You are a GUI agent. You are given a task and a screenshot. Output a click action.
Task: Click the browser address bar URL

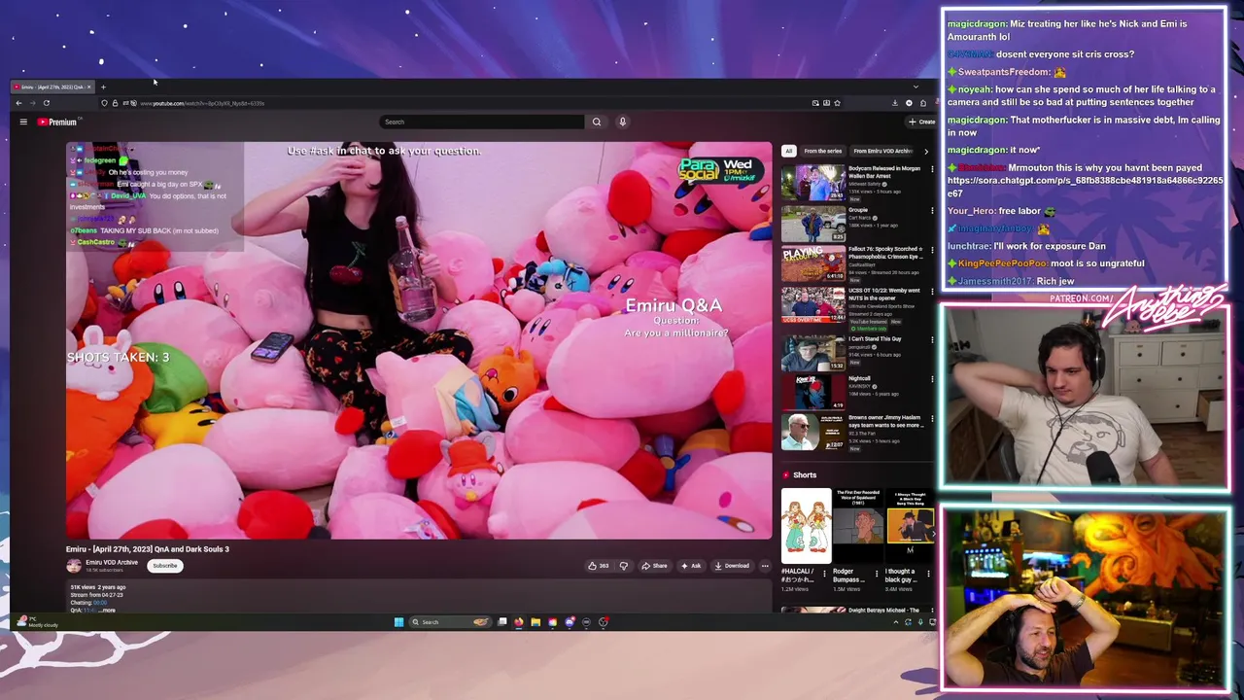(x=202, y=103)
